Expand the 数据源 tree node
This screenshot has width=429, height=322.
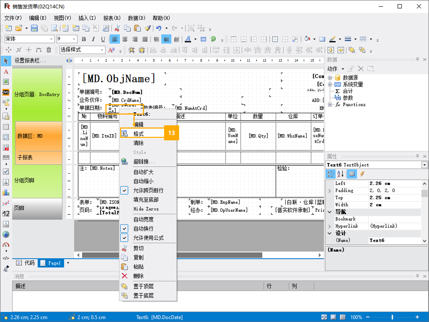pyautogui.click(x=330, y=78)
